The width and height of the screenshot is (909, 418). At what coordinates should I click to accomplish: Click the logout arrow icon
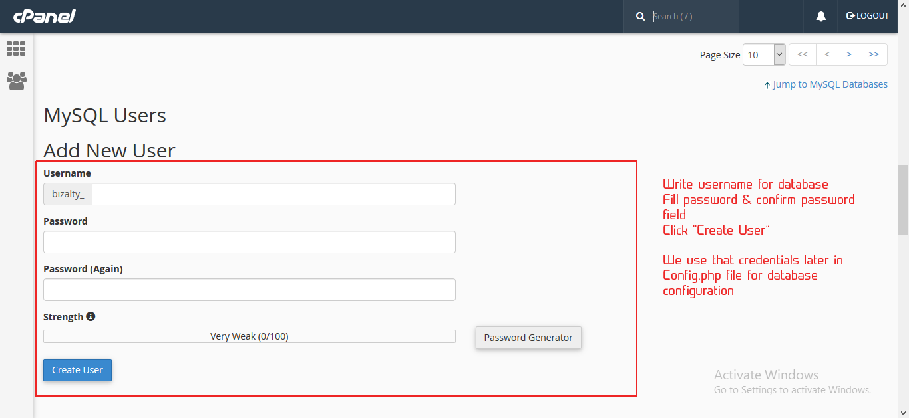[x=850, y=16]
